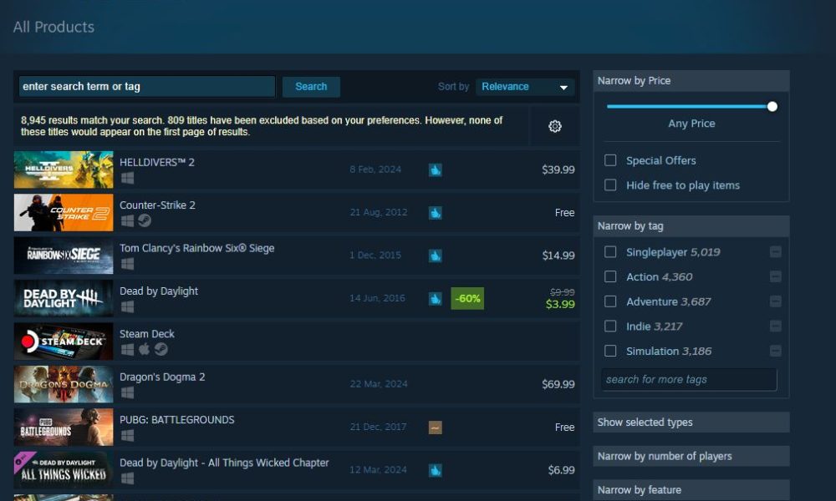Click Counter-Strike 2 review thumbs-up icon
The width and height of the screenshot is (836, 501).
pyautogui.click(x=435, y=213)
